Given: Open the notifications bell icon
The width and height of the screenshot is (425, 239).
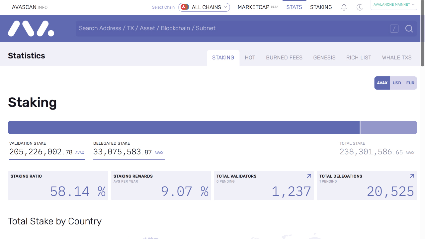Looking at the screenshot, I should [344, 7].
